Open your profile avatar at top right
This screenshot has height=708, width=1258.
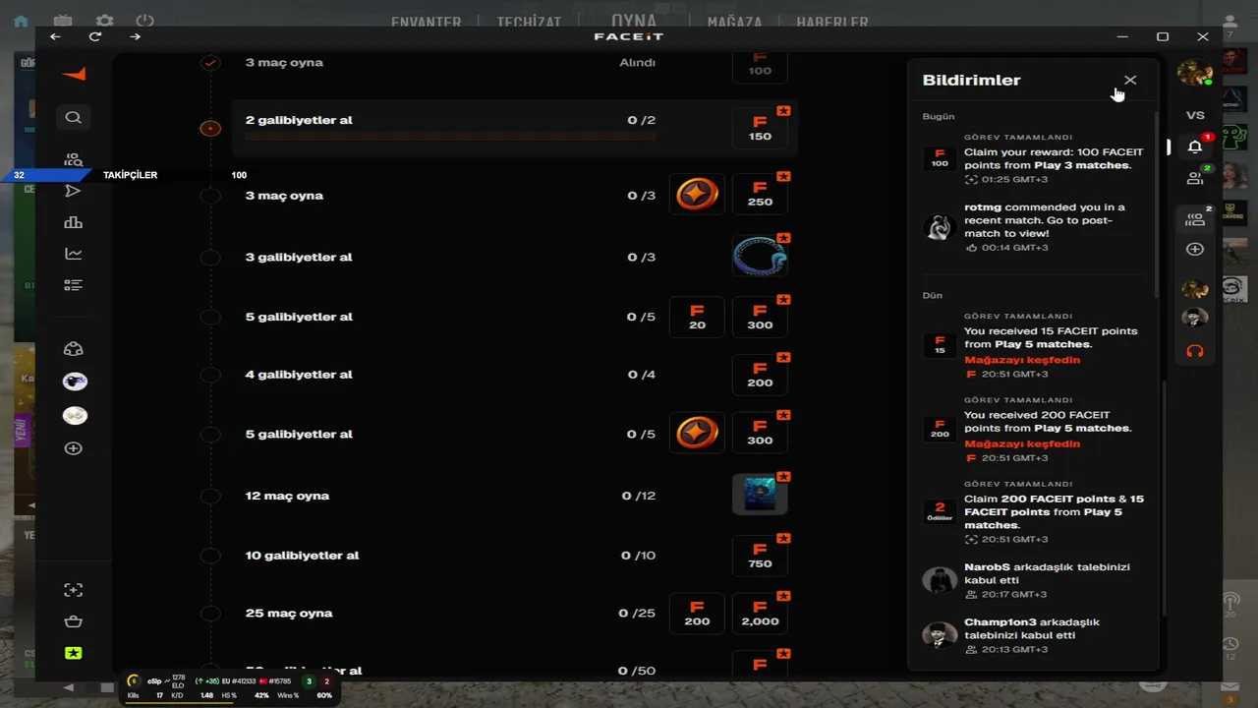(x=1195, y=73)
